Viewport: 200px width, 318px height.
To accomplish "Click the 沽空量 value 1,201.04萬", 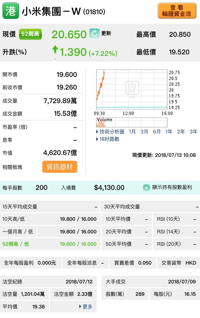I will 33,294.
